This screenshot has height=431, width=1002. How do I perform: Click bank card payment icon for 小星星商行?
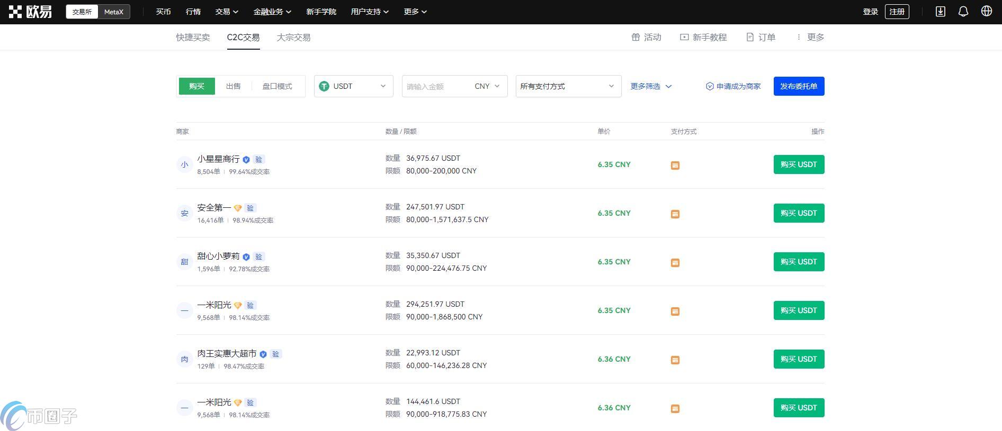[x=675, y=166]
